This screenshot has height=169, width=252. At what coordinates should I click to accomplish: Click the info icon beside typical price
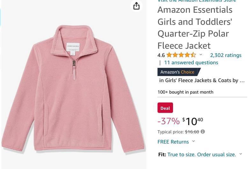203,132
